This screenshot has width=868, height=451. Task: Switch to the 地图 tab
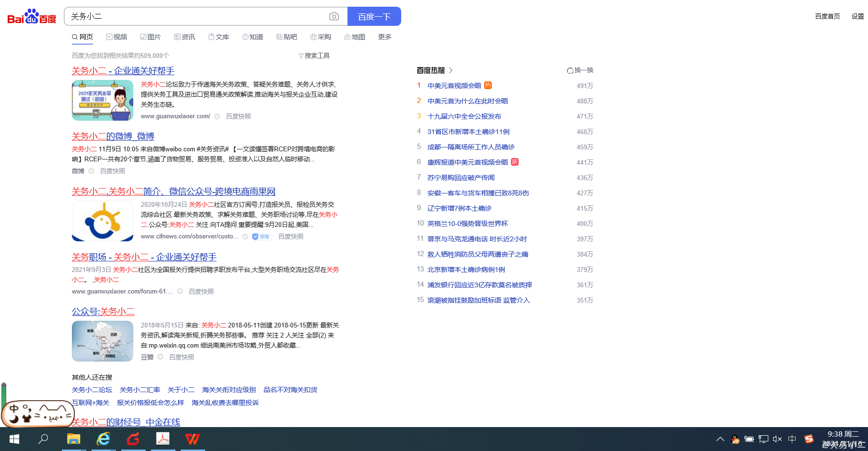[x=355, y=37]
